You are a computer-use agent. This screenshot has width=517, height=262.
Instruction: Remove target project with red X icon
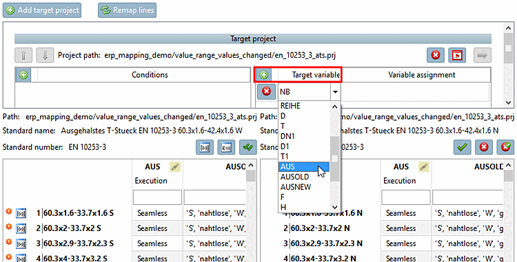(435, 55)
